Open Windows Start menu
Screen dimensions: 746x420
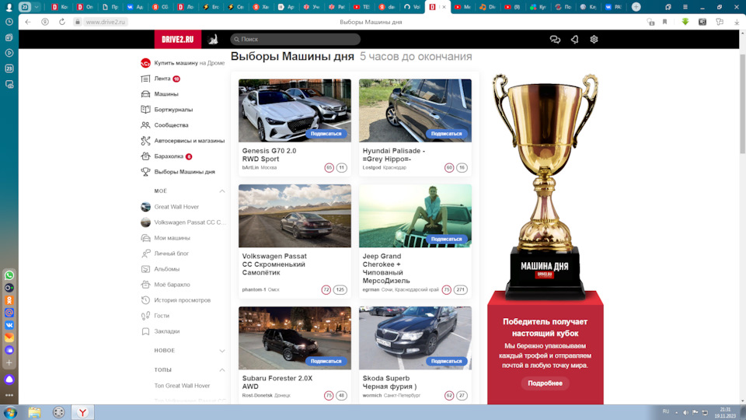click(10, 412)
